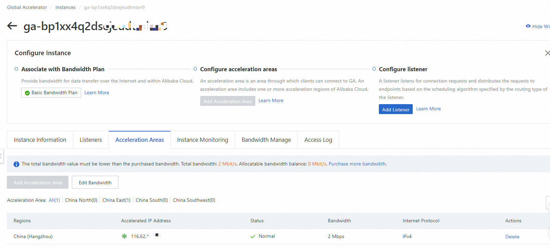Click the Edit Bandwidth button
Image resolution: width=550 pixels, height=248 pixels.
[x=95, y=182]
